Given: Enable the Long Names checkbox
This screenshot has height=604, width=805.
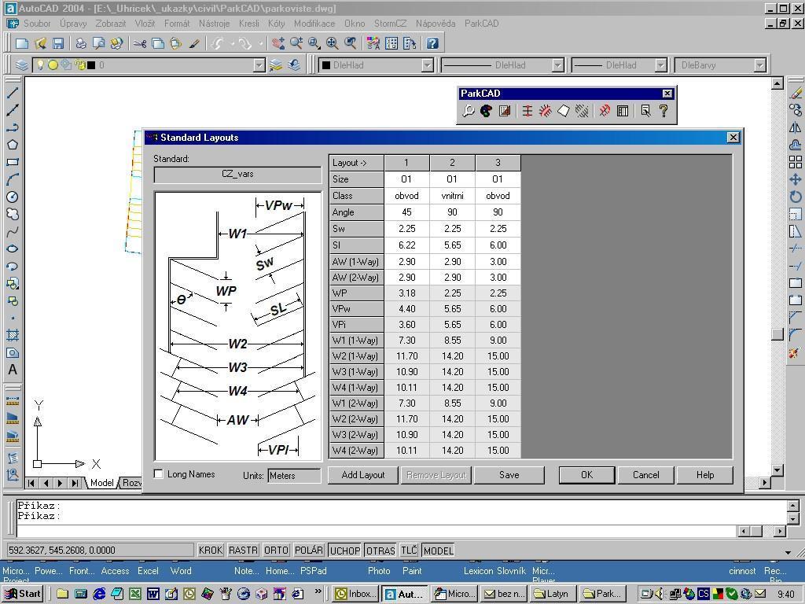Looking at the screenshot, I should coord(159,474).
